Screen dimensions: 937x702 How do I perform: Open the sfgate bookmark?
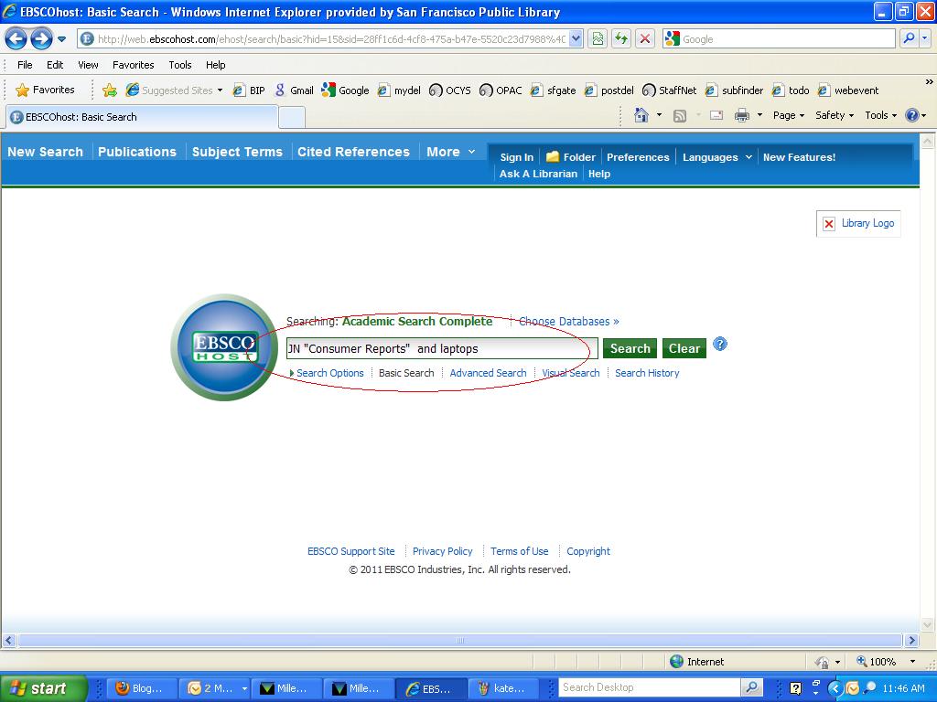[x=554, y=90]
